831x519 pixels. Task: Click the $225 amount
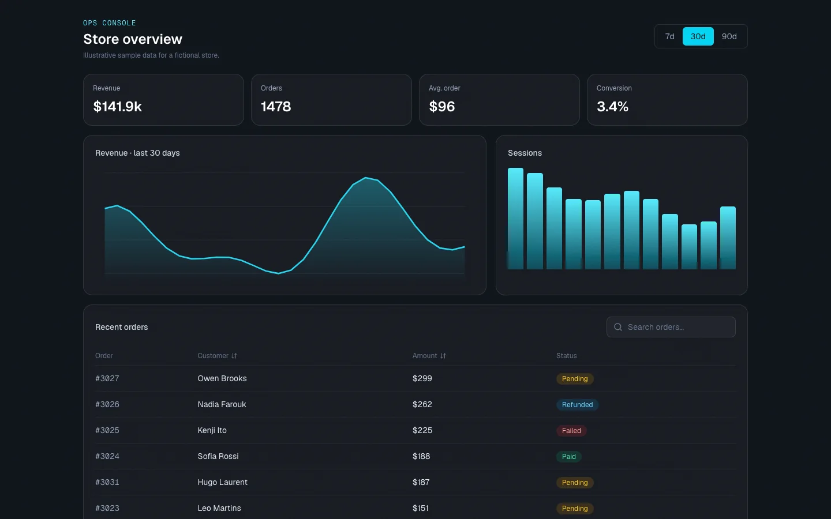[x=422, y=430]
